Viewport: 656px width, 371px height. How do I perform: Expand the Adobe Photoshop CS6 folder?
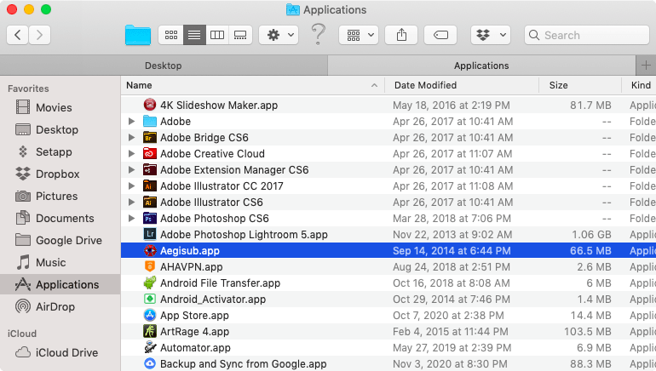tap(131, 218)
